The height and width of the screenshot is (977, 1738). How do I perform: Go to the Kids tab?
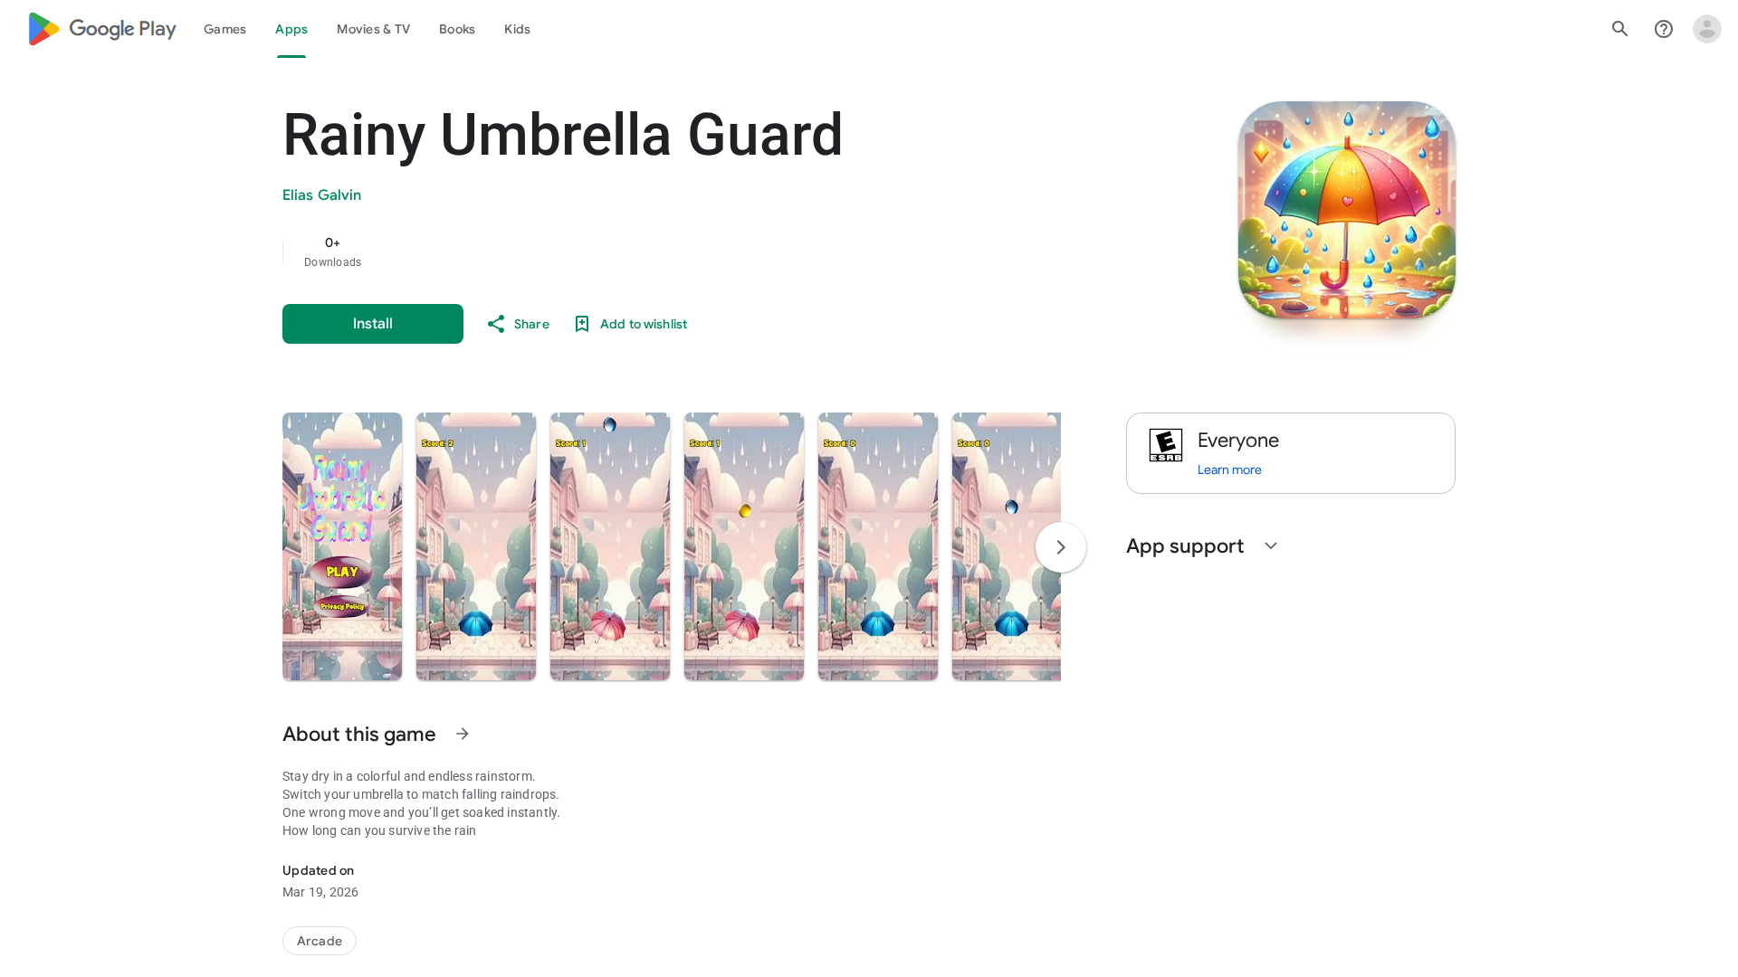(x=517, y=29)
